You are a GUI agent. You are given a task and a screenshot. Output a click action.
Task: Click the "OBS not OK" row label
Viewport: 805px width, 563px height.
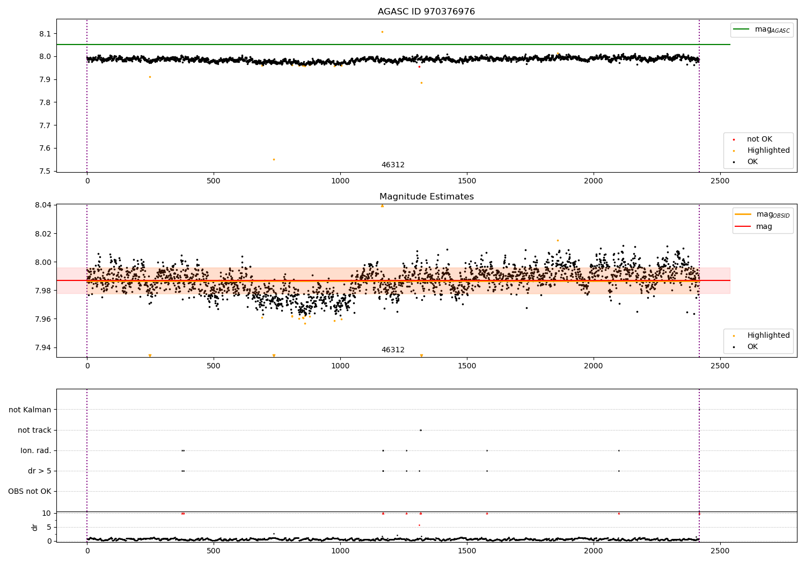click(30, 492)
